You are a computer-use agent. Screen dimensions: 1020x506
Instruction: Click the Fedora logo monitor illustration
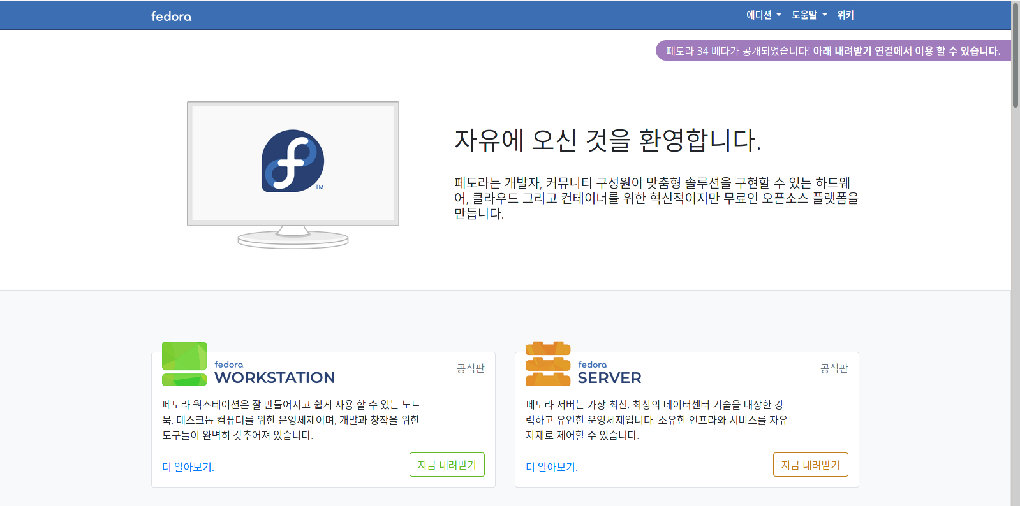[293, 175]
